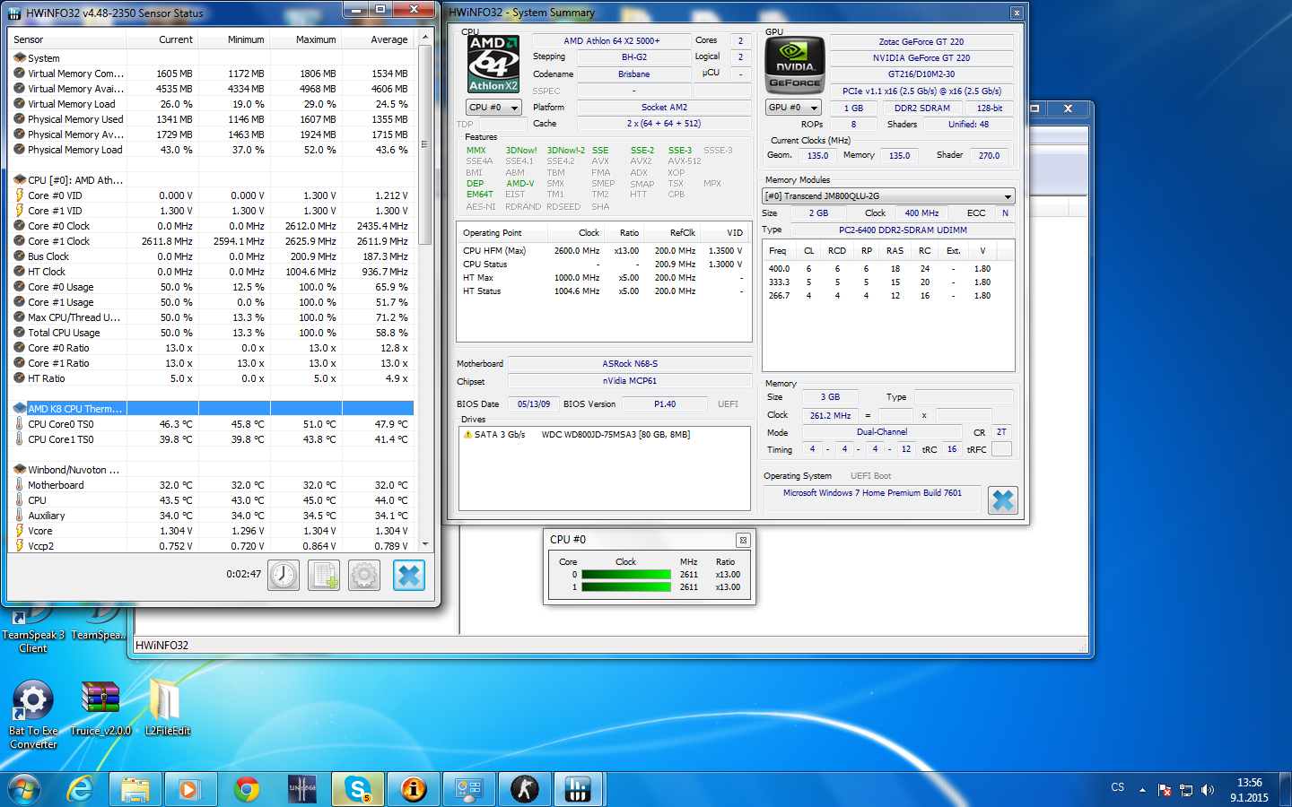Image resolution: width=1292 pixels, height=807 pixels.
Task: Click the reset sensor values clock icon
Action: (284, 575)
